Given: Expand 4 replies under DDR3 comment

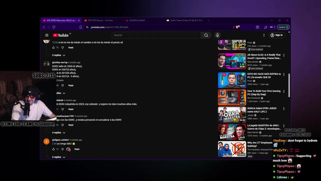Looking at the screenshot, I should [59, 132].
